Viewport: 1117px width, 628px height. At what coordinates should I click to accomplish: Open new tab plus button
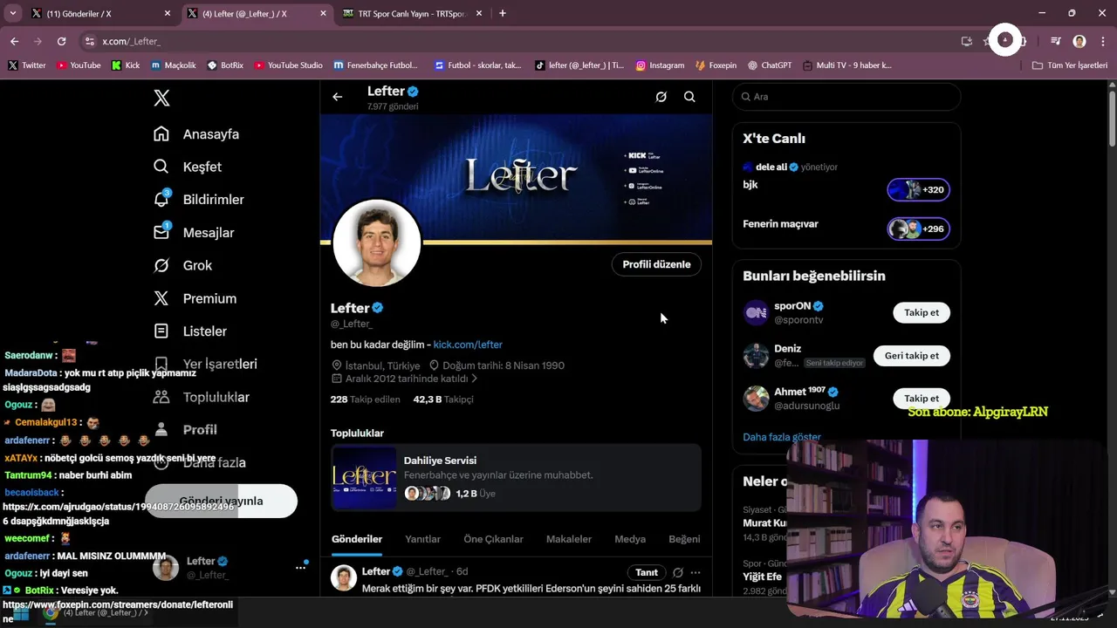pyautogui.click(x=502, y=13)
